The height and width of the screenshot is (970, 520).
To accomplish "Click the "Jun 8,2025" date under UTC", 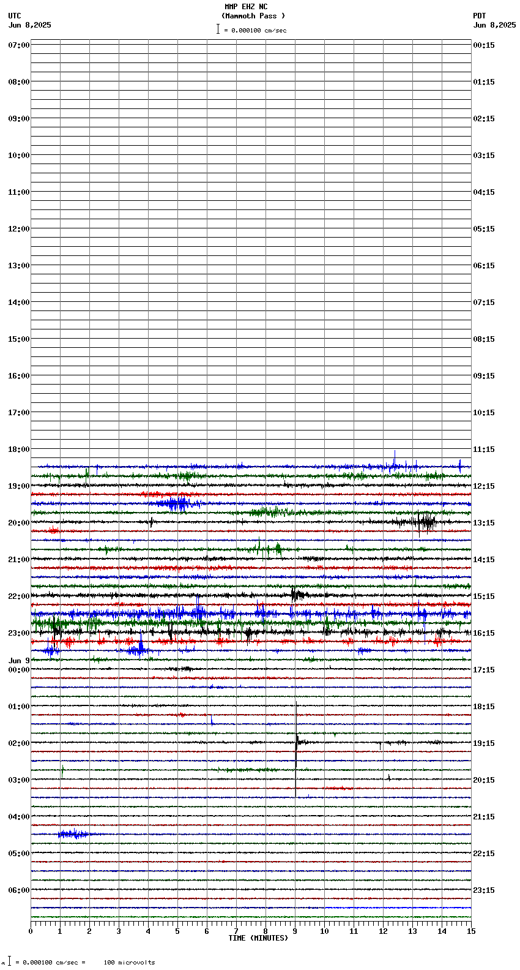I will tap(30, 25).
